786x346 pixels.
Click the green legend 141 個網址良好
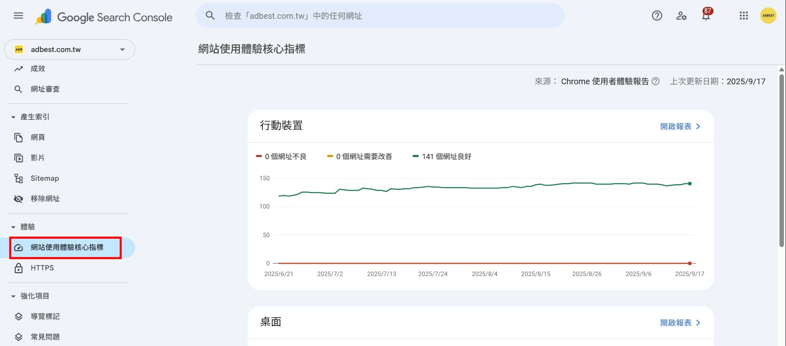[x=442, y=157]
